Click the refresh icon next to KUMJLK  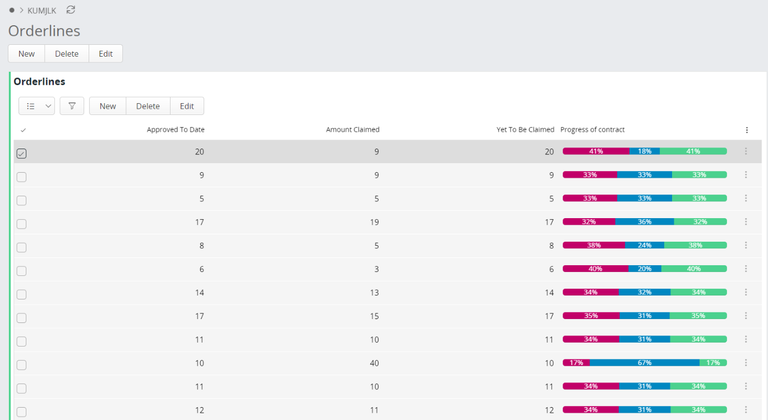(71, 10)
